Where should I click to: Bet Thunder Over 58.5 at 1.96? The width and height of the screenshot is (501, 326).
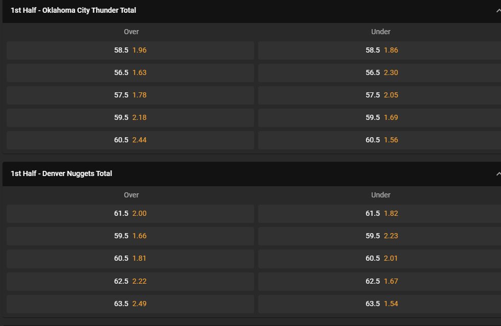click(130, 51)
